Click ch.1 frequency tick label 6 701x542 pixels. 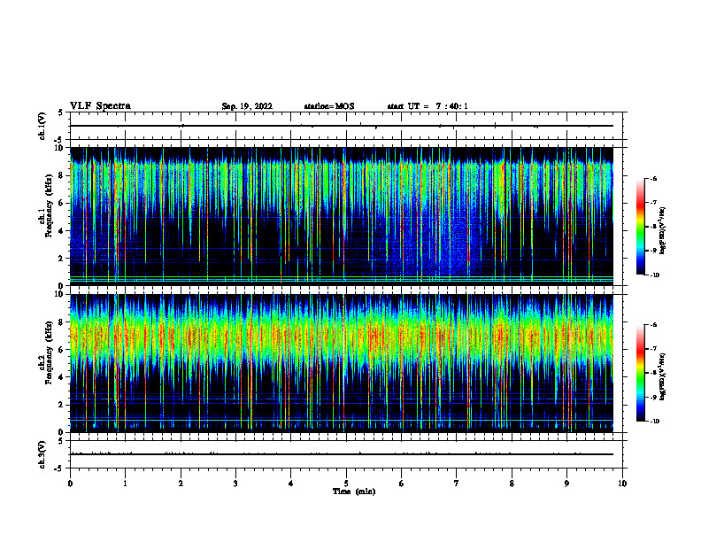point(61,203)
